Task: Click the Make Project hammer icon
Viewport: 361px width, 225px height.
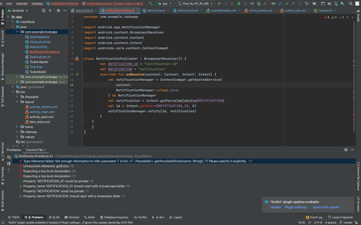Action: (x=150, y=3)
